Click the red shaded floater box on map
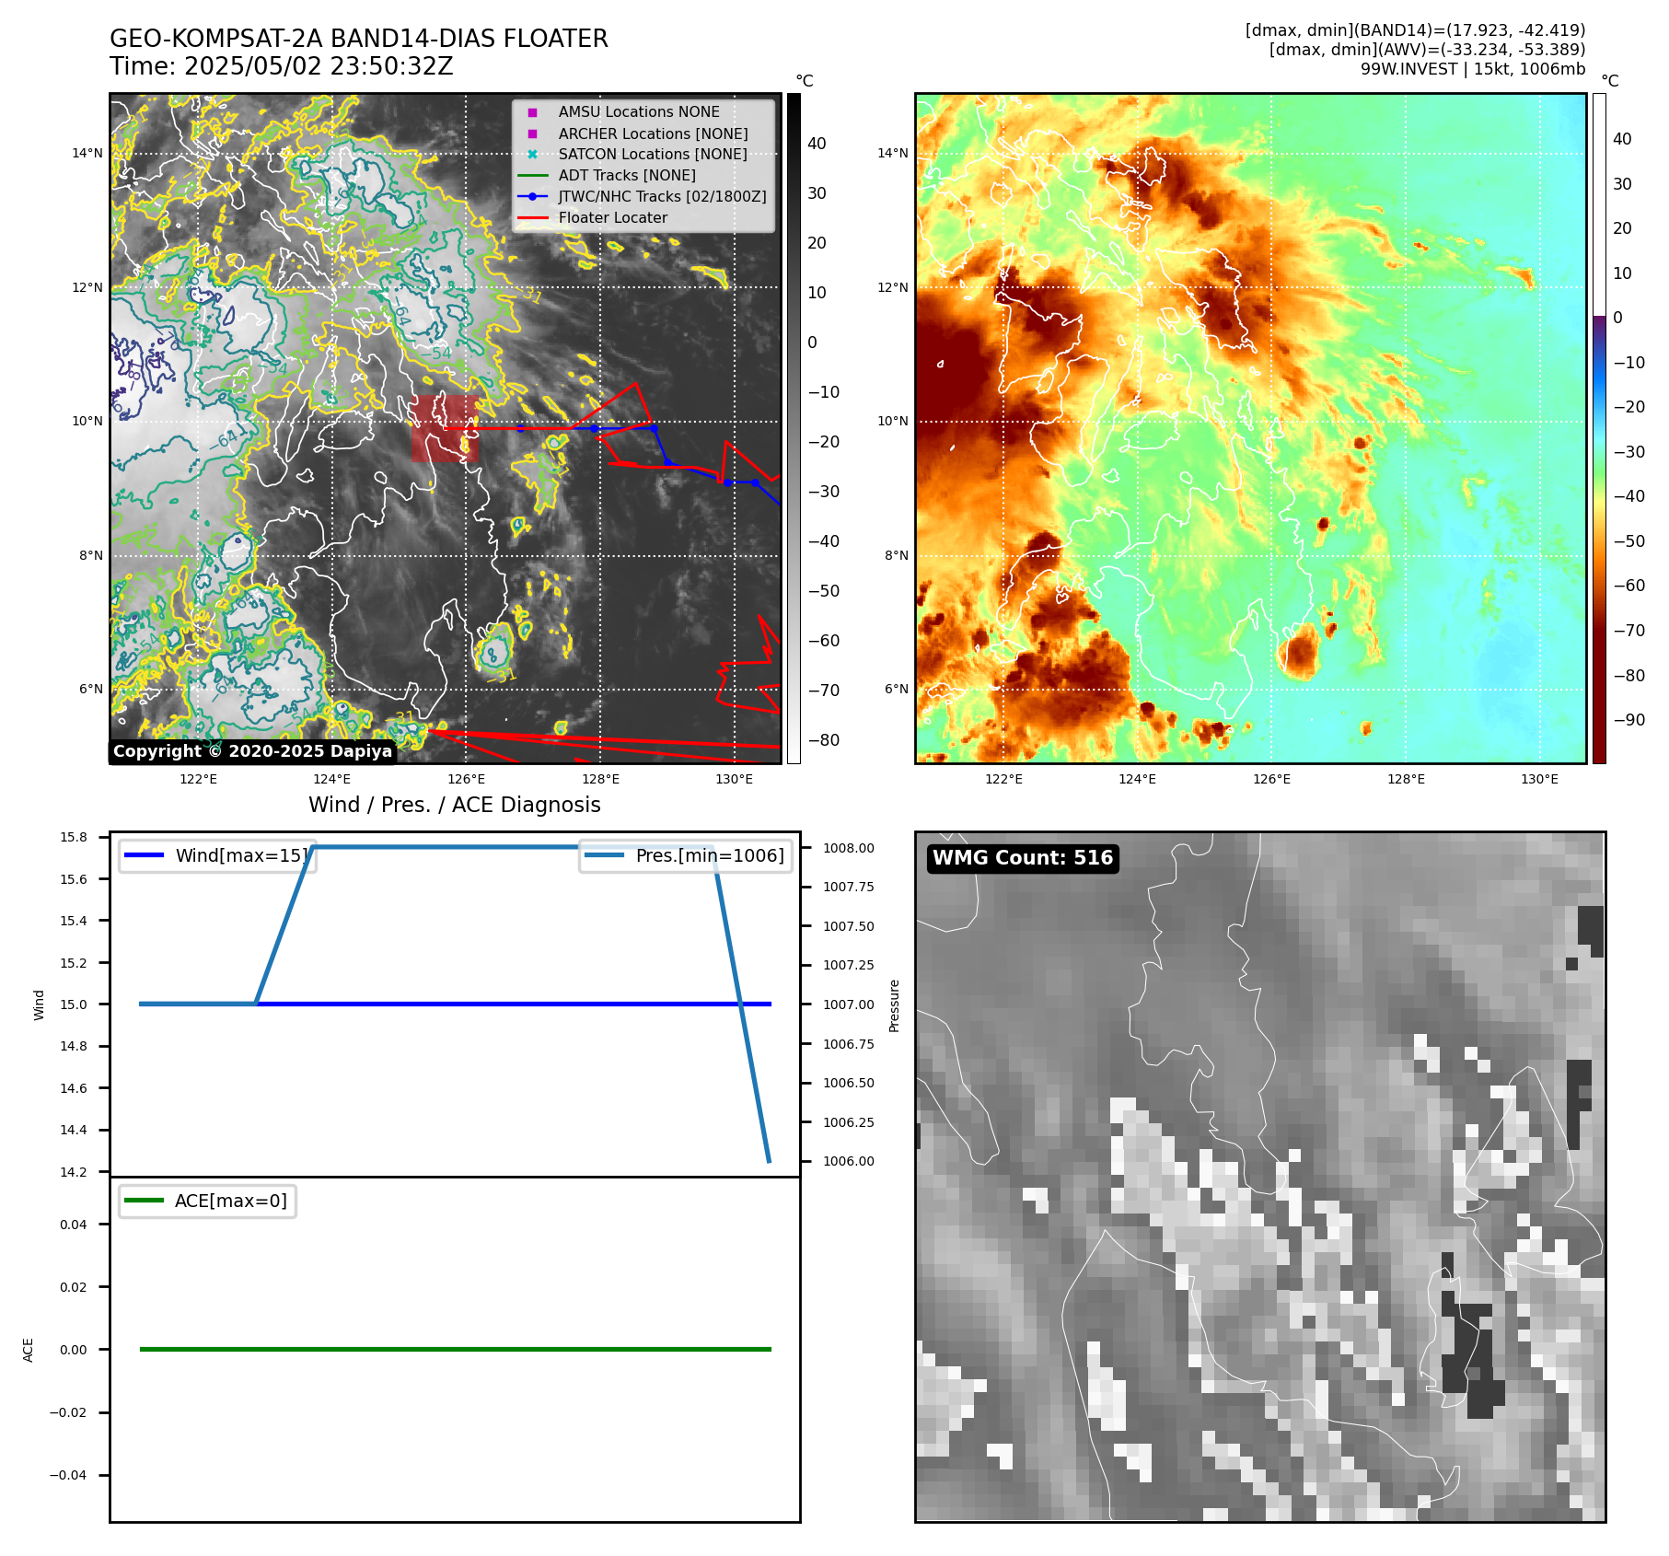Viewport: 1669px width, 1556px height. point(445,428)
